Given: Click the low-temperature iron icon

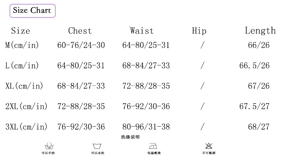Looking at the screenshot, I should (x=153, y=146).
